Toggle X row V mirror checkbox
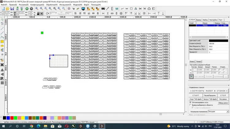This screenshot has height=129, width=230. (224, 70)
